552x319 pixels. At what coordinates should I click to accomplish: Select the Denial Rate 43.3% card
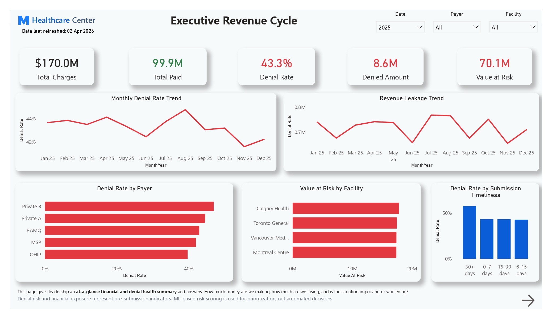pyautogui.click(x=276, y=67)
